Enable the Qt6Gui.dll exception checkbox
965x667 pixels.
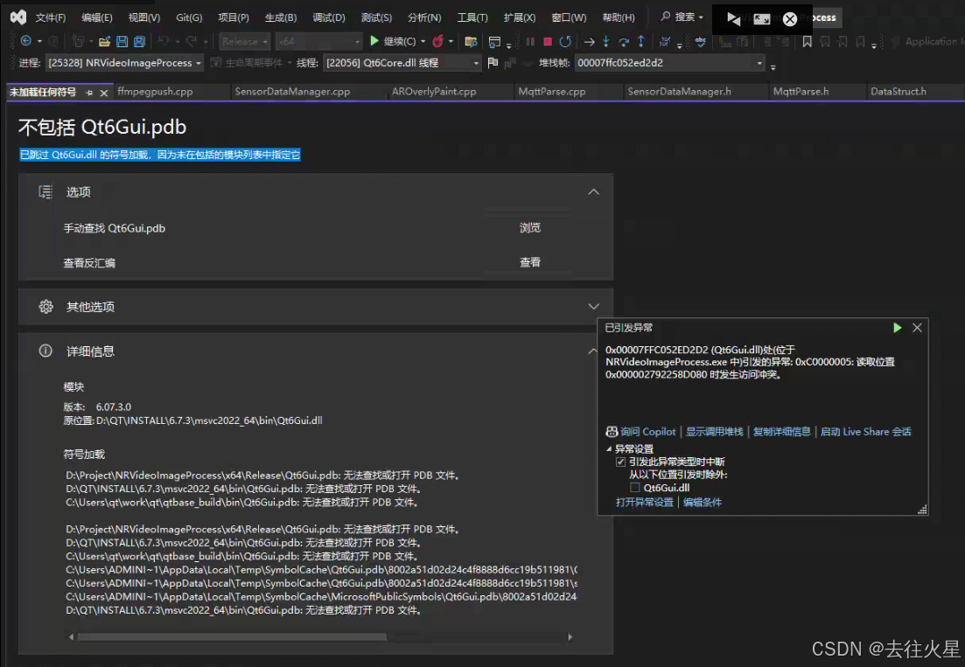[635, 488]
